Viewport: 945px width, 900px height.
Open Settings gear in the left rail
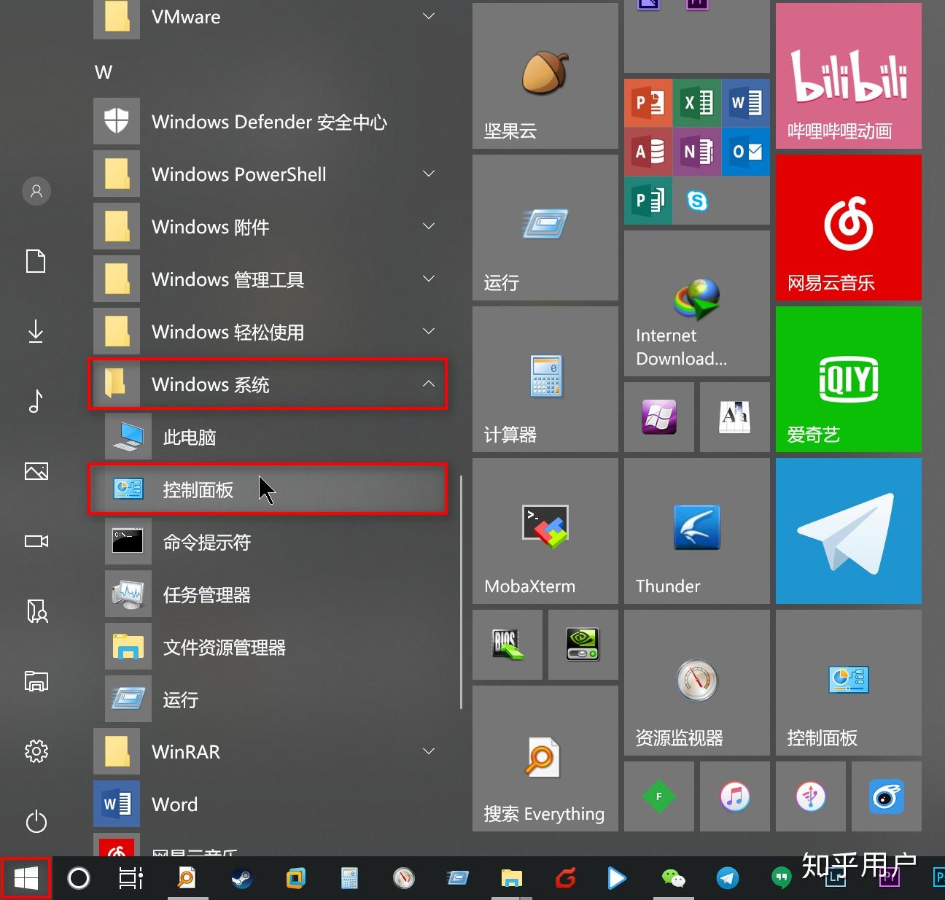(x=36, y=751)
